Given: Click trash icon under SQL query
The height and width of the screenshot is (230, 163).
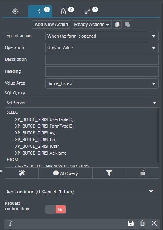Looking at the screenshot, I should pyautogui.click(x=142, y=173).
